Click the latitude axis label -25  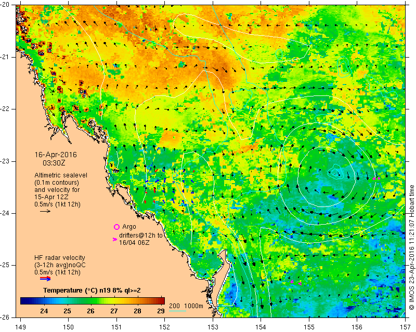pyautogui.click(x=5, y=265)
